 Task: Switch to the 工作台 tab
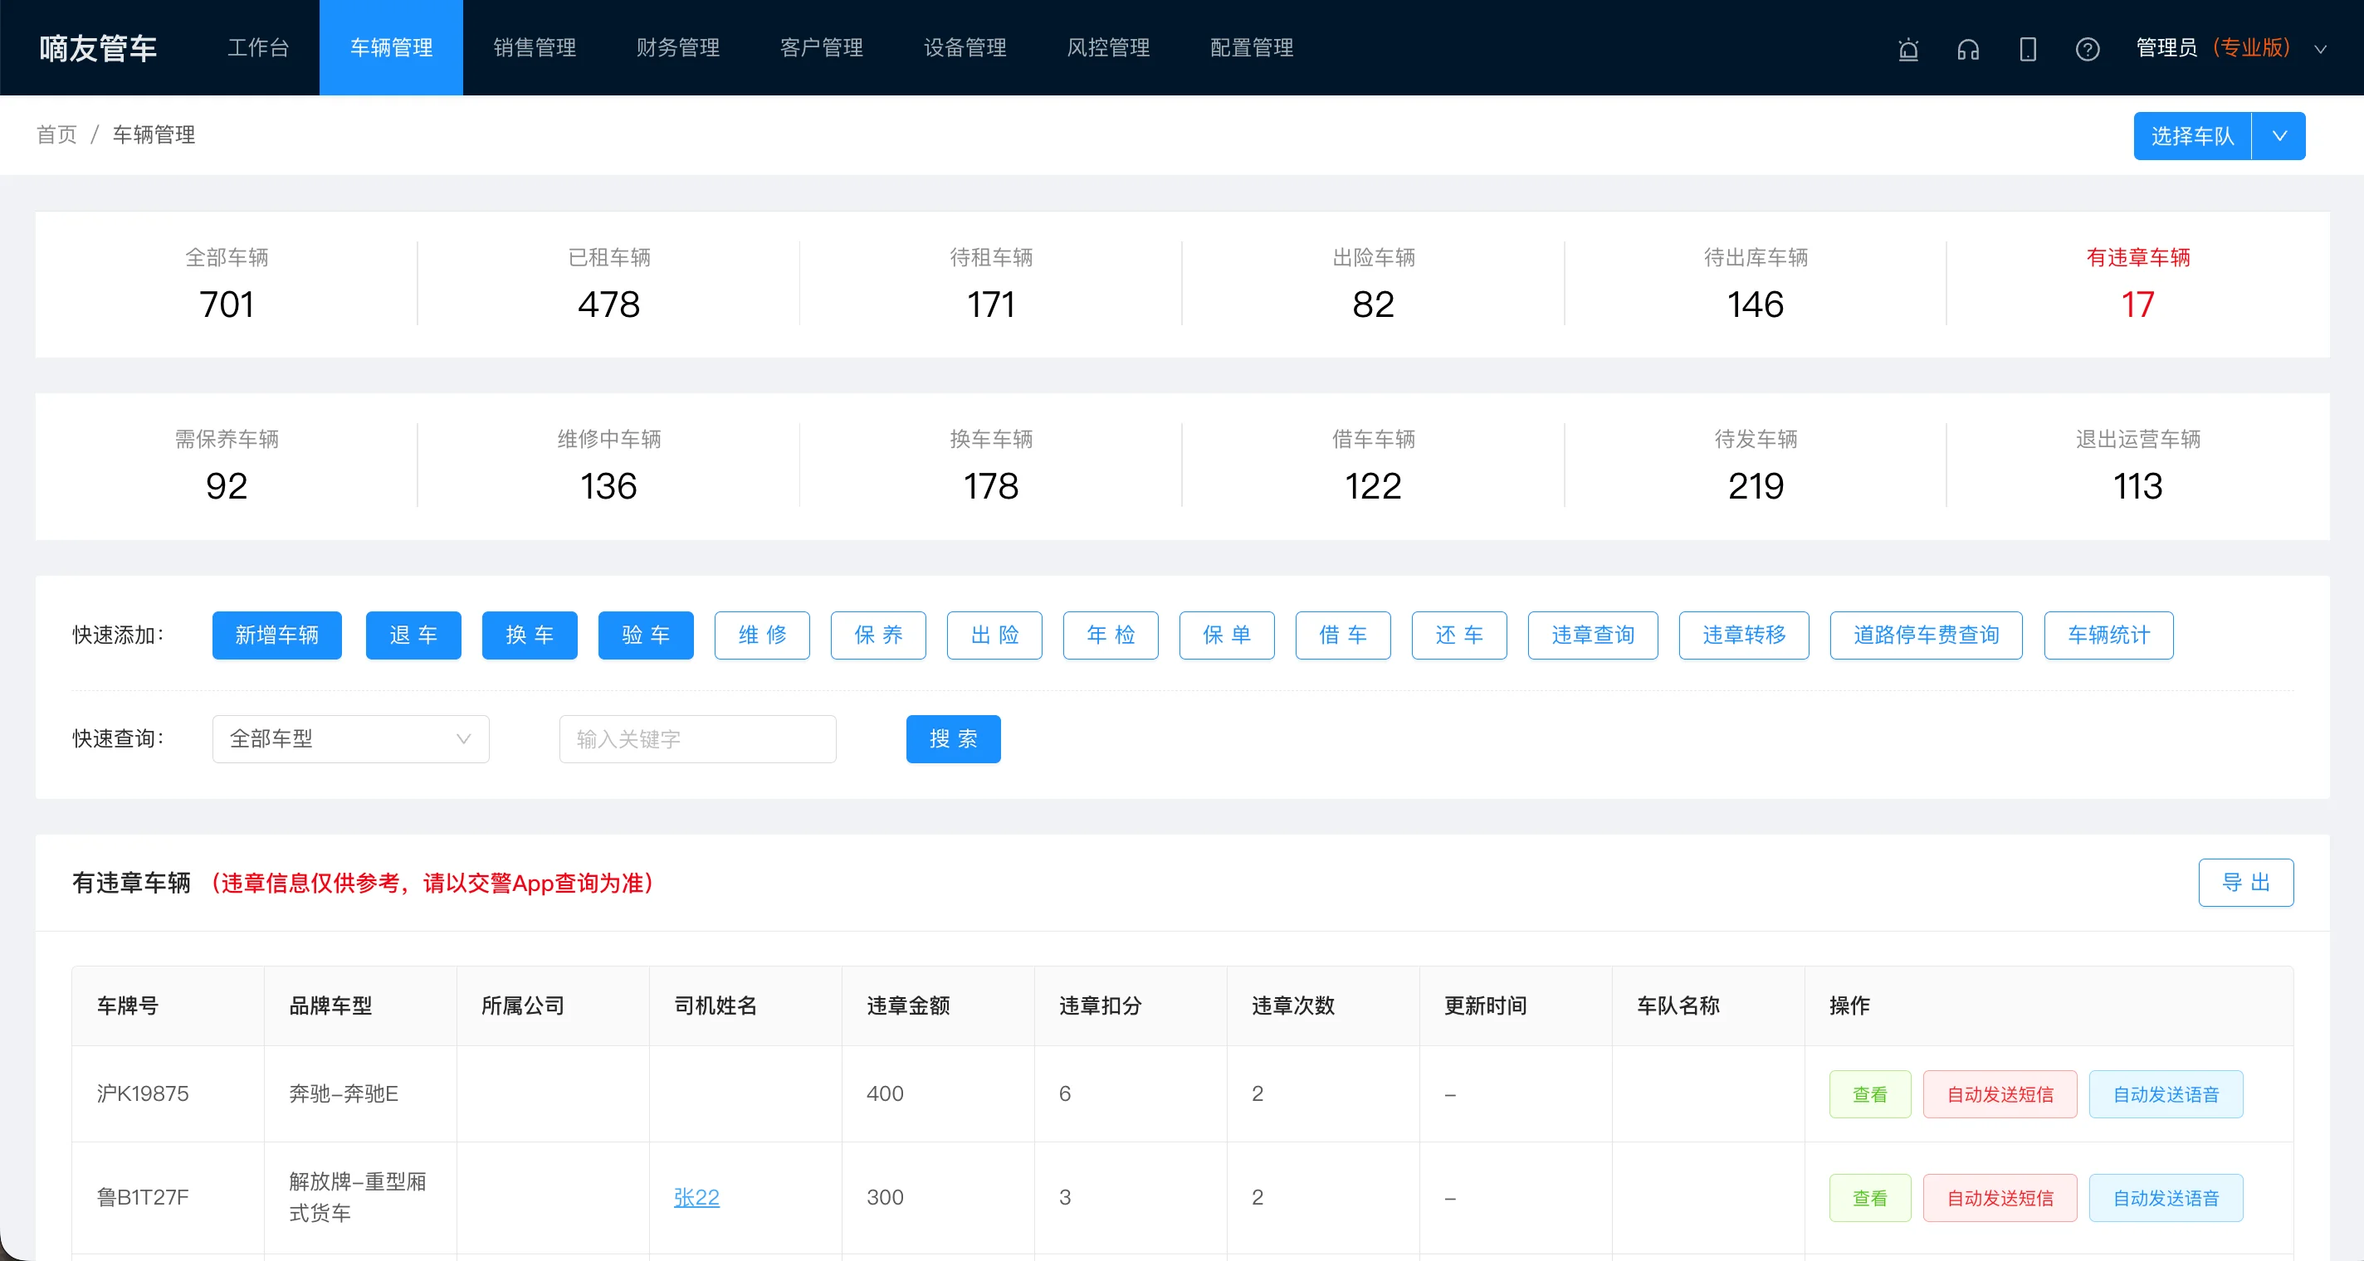click(x=258, y=47)
